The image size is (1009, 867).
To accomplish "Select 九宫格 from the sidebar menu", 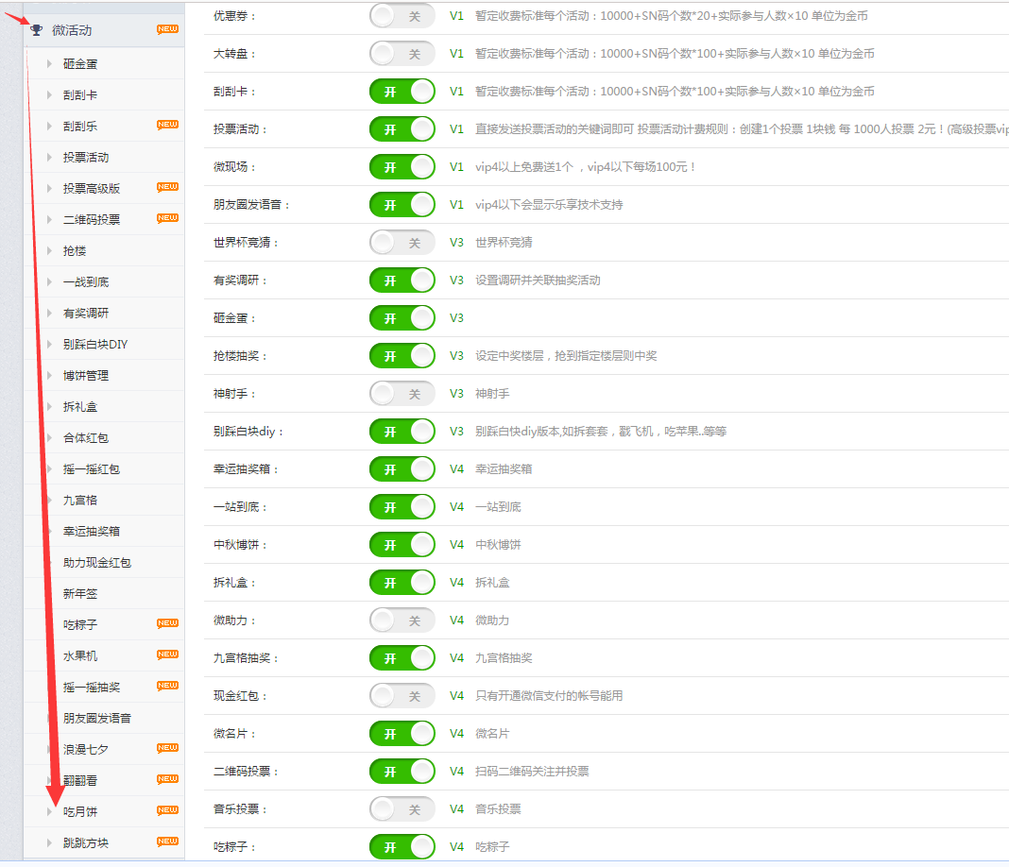I will (80, 501).
